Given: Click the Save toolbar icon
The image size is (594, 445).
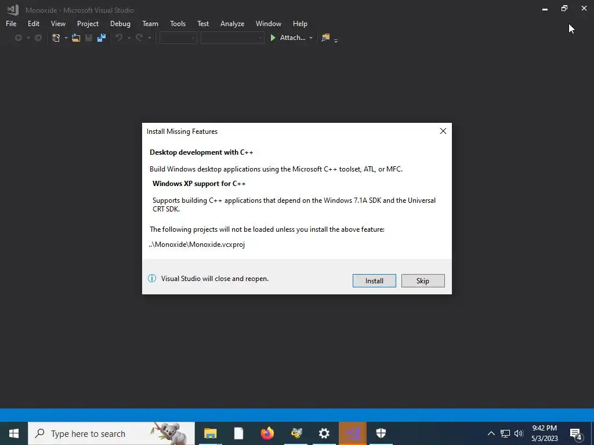Looking at the screenshot, I should pos(89,38).
